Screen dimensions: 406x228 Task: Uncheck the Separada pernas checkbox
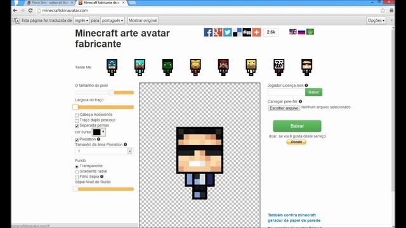point(77,126)
